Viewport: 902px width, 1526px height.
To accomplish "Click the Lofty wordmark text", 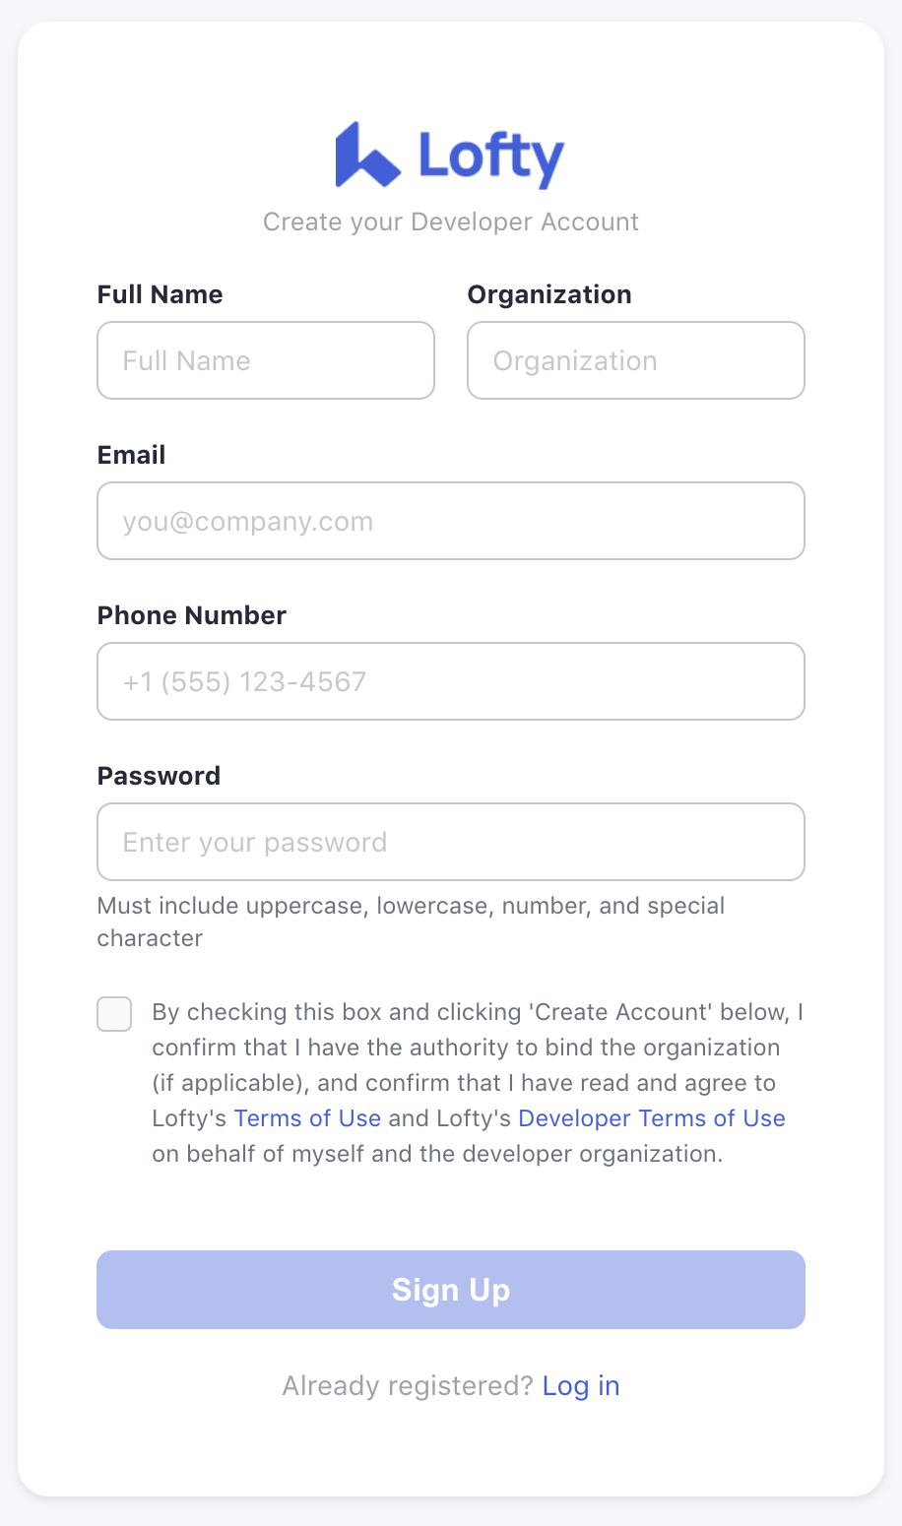I will tap(490, 156).
